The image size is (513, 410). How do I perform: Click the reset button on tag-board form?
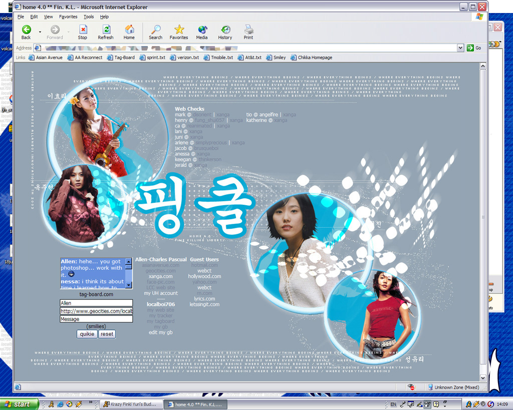(x=107, y=334)
